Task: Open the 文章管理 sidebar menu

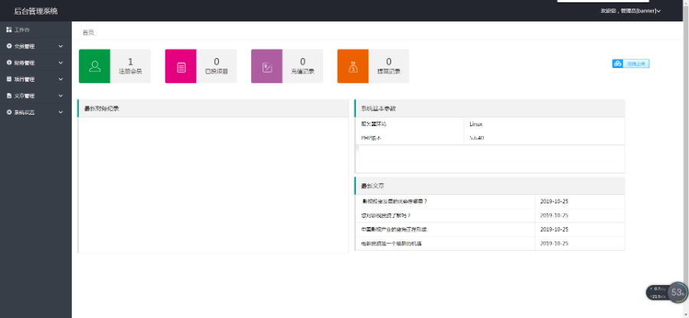Action: [x=24, y=96]
